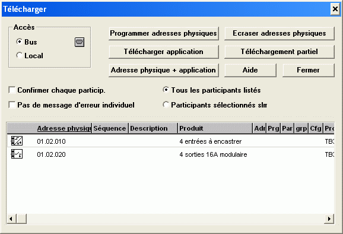
Task: Start Télécharger application
Action: pyautogui.click(x=164, y=52)
